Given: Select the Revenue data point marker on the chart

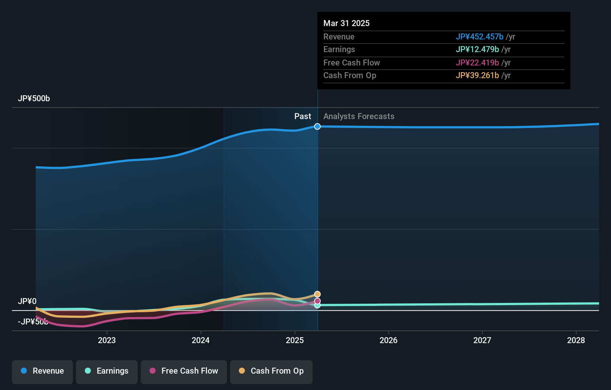Looking at the screenshot, I should [317, 127].
